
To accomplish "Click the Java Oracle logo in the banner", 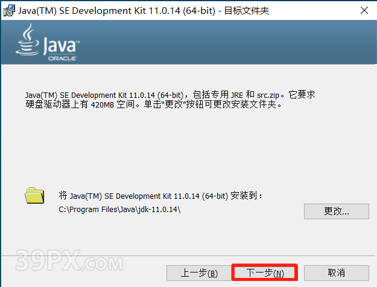I will tap(48, 42).
